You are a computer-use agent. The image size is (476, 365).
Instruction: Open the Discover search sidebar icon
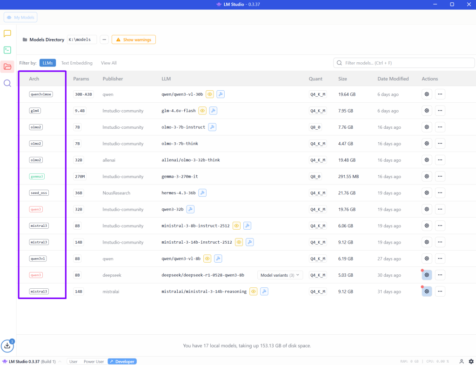(7, 83)
